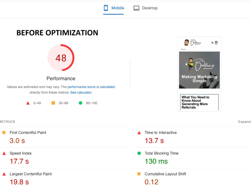Screen dimensions: 251x188
Task: Click the Total Blocking Time label
Action: [x=161, y=153]
